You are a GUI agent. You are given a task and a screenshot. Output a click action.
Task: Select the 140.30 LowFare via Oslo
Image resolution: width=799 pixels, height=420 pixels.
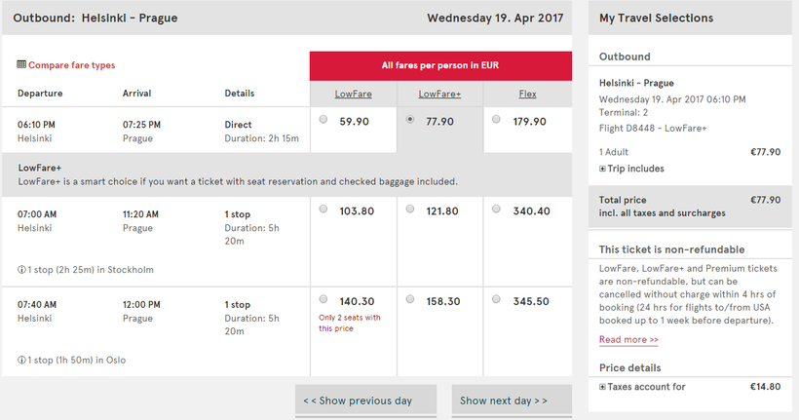coord(323,299)
